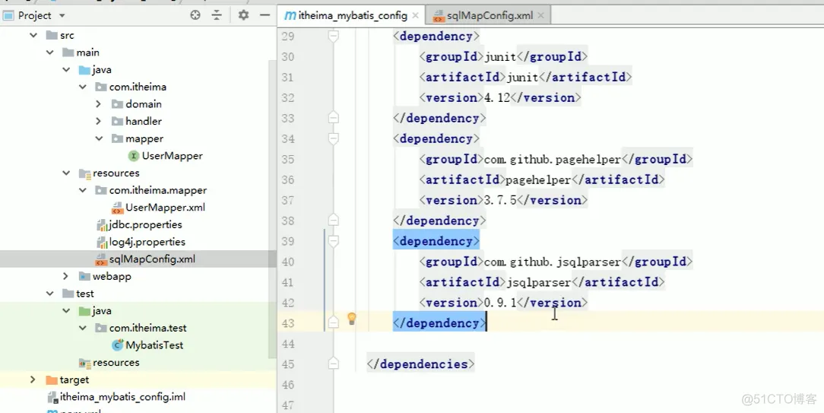This screenshot has height=413, width=824.
Task: Click the log4j.properties file icon
Action: click(102, 242)
